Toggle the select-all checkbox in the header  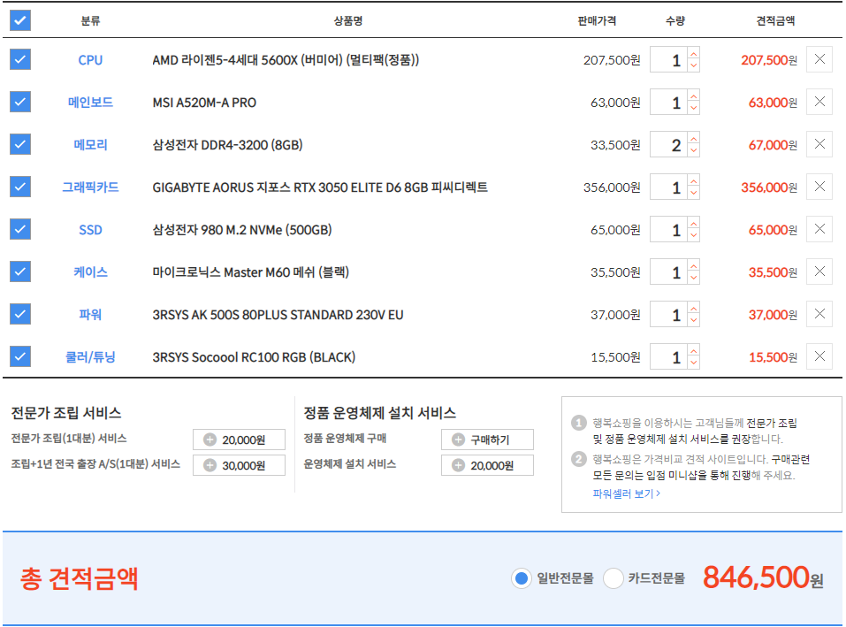pyautogui.click(x=20, y=20)
